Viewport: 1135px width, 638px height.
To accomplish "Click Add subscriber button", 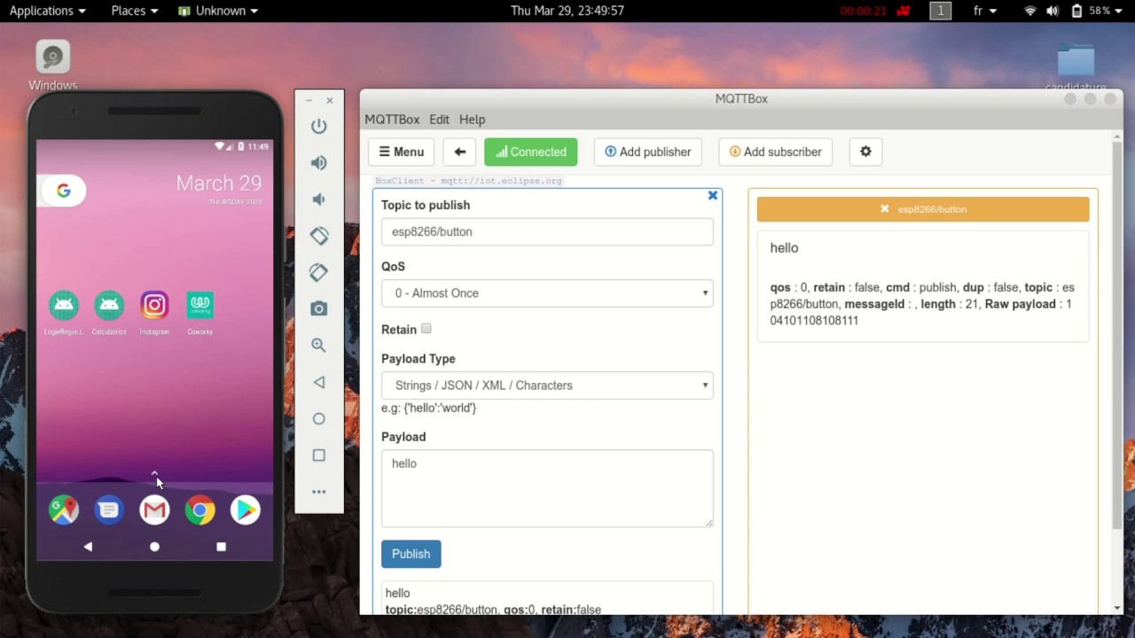I will coord(775,152).
